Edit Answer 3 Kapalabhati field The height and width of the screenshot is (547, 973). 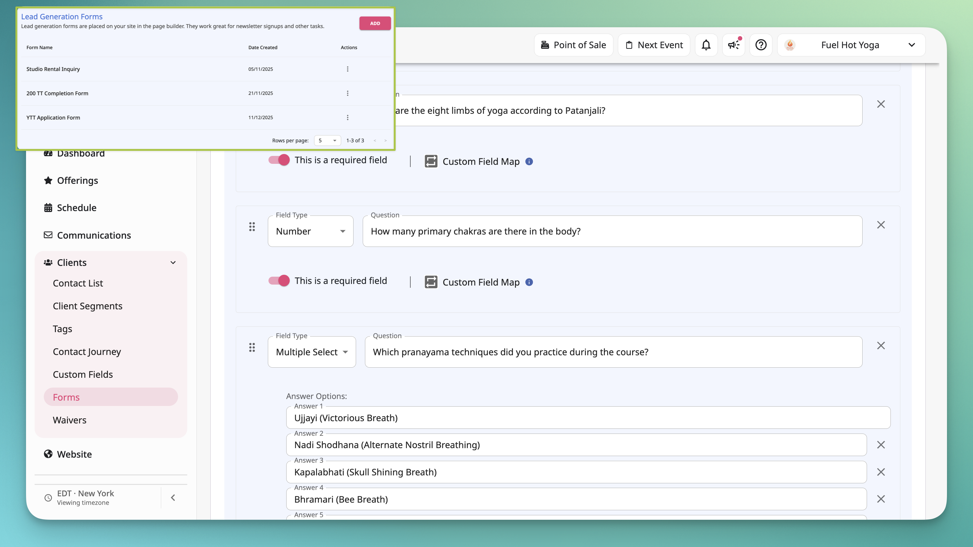576,472
